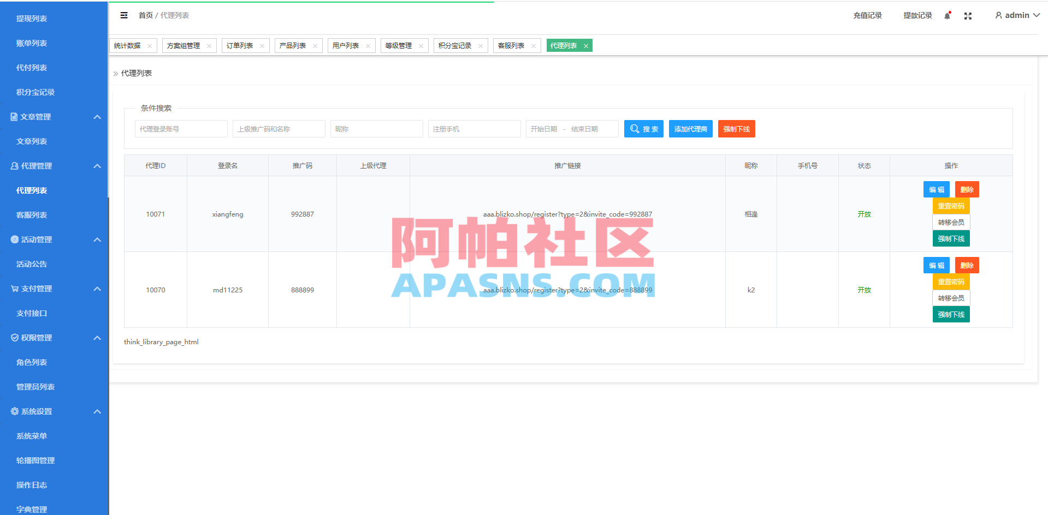This screenshot has width=1048, height=515.
Task: Delete agent md11225 with 删除 button
Action: point(967,265)
